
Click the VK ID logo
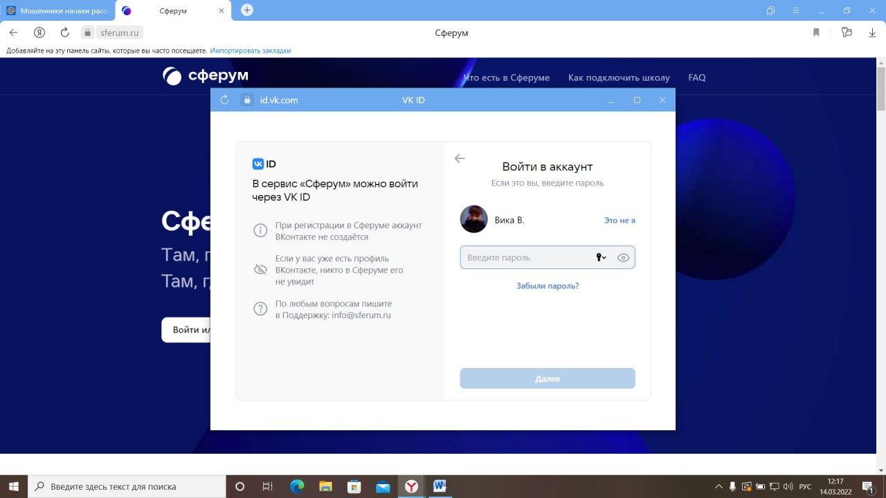tap(264, 164)
